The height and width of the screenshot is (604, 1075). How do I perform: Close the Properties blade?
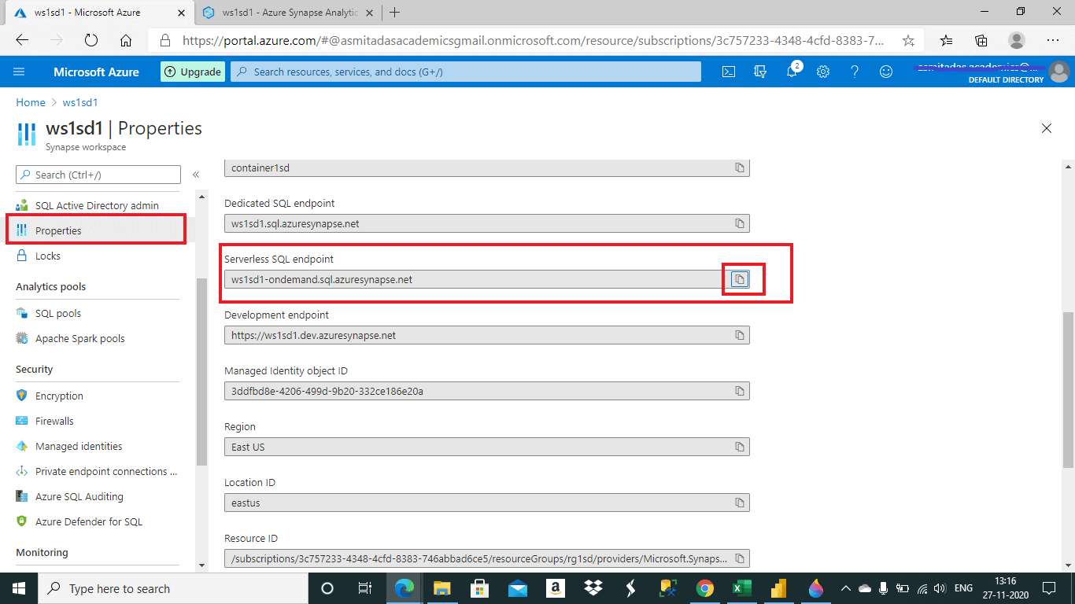pyautogui.click(x=1047, y=128)
